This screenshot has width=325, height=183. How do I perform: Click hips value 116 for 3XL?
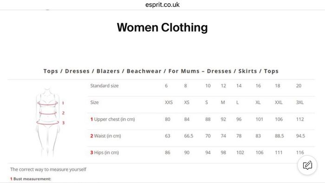300,152
